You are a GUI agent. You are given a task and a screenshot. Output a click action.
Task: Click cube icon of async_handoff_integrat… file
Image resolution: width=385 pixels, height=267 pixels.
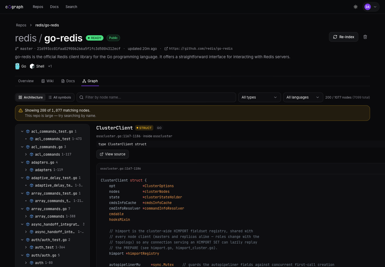pyautogui.click(x=28, y=224)
